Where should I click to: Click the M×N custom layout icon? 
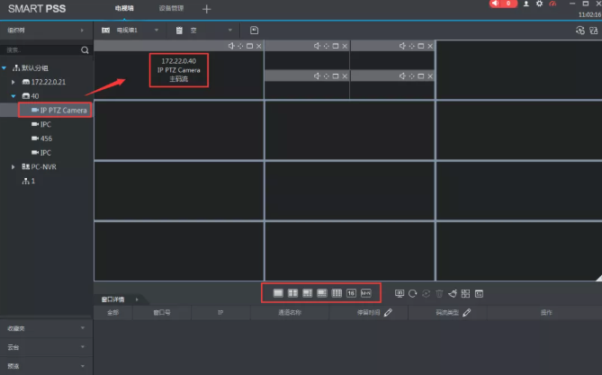pyautogui.click(x=366, y=293)
